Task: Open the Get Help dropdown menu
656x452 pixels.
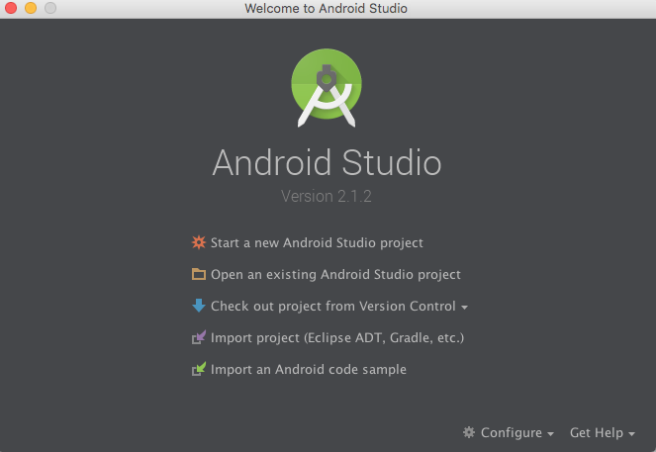Action: click(x=603, y=433)
